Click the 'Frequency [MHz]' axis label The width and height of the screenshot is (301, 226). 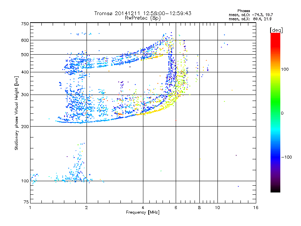click(143, 212)
